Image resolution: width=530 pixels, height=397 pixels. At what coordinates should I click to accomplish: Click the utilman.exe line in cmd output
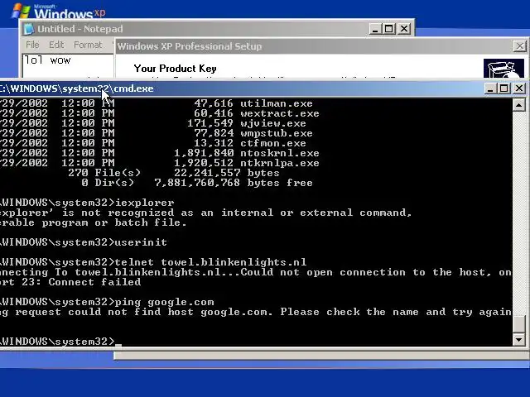[157, 103]
